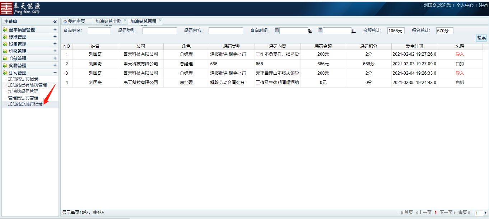Open 加油站已有惩罚管理 in the sidebar

point(27,85)
